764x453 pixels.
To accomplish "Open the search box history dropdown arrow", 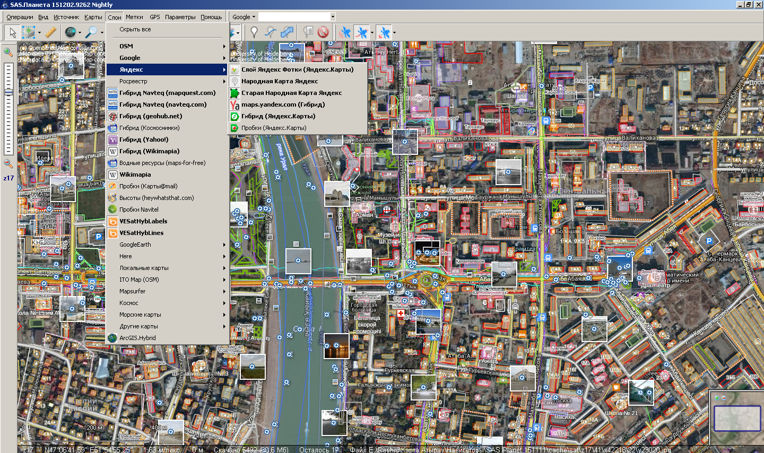I will (x=333, y=17).
